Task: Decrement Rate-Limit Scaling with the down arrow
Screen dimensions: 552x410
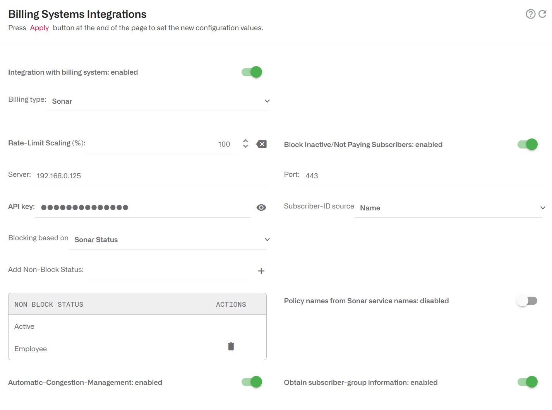Action: (246, 147)
